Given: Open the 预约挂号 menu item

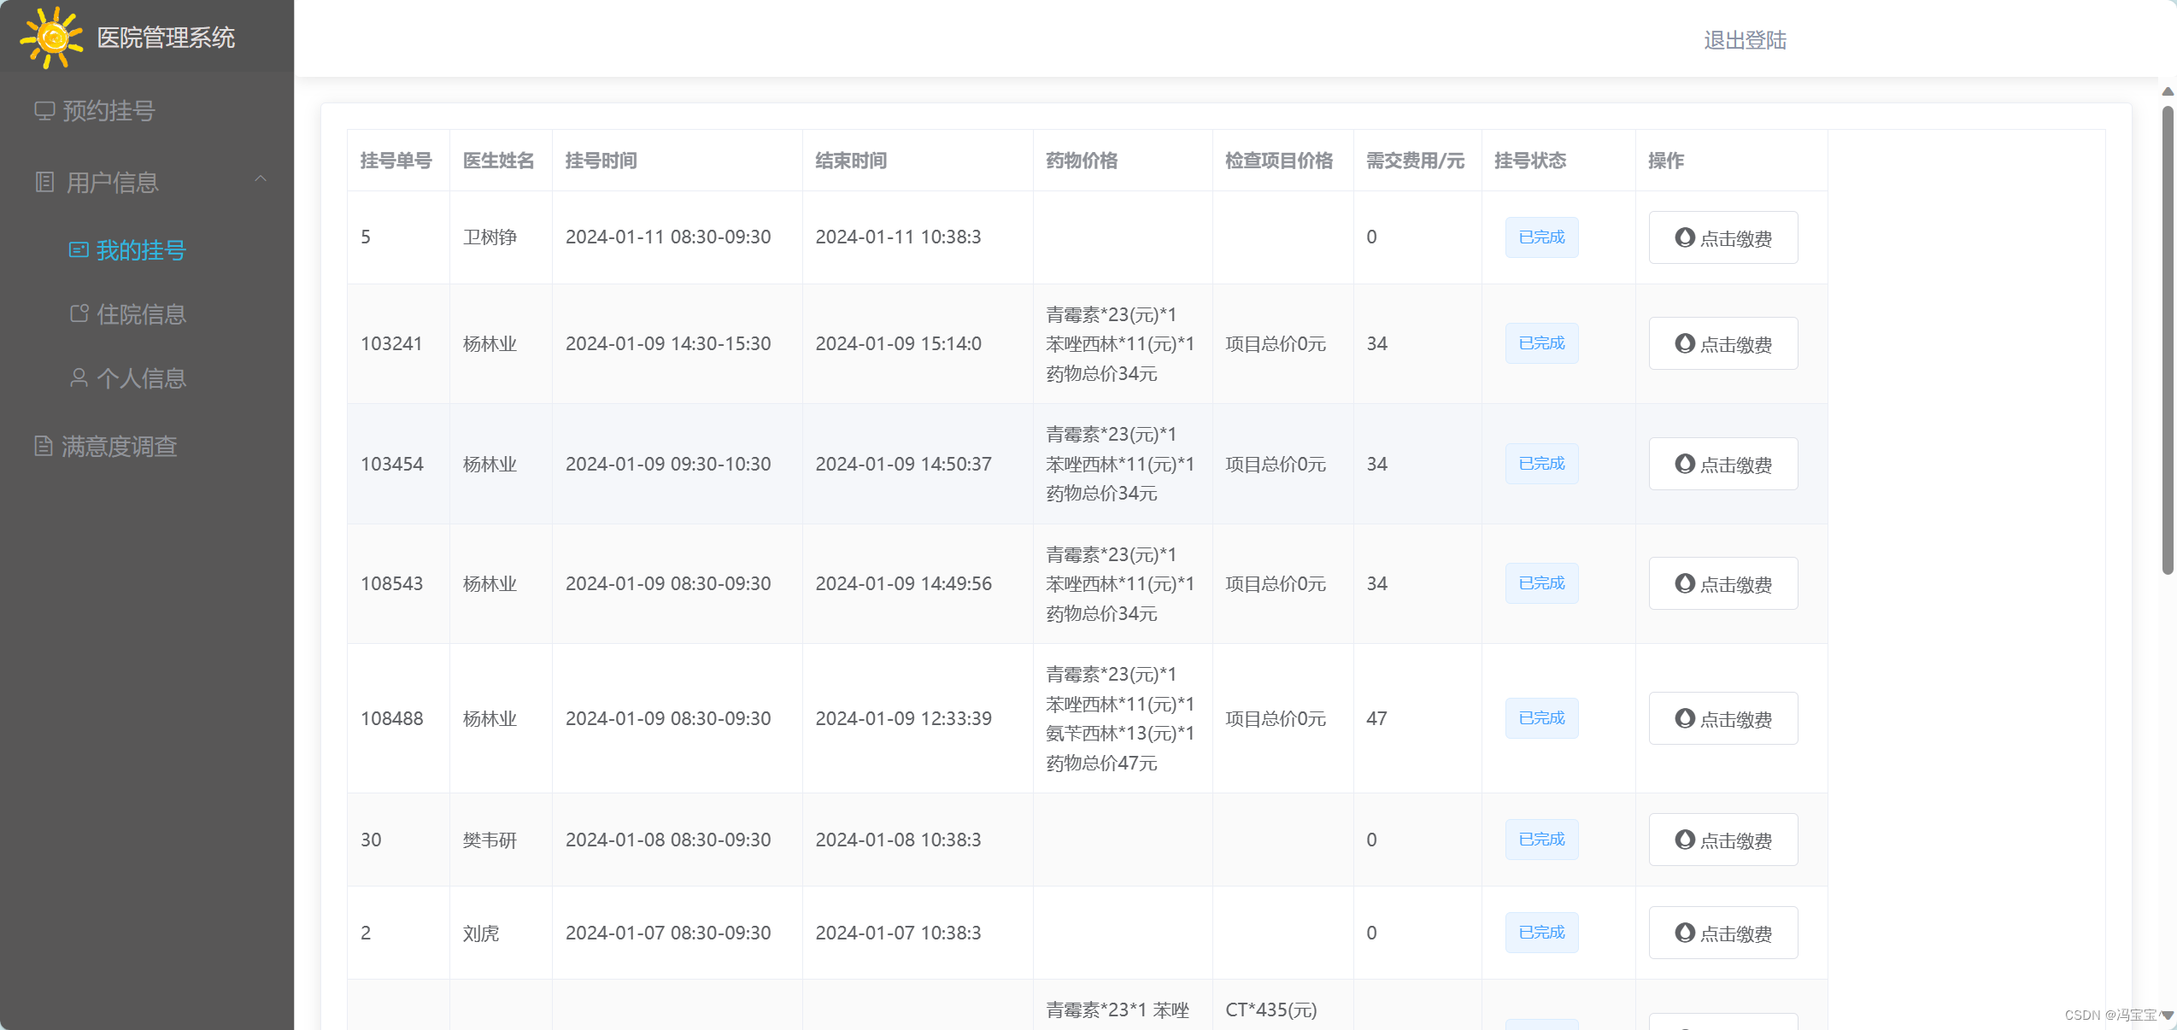Looking at the screenshot, I should (108, 109).
